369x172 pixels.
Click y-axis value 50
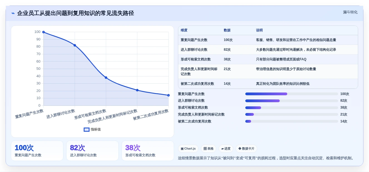(38, 69)
